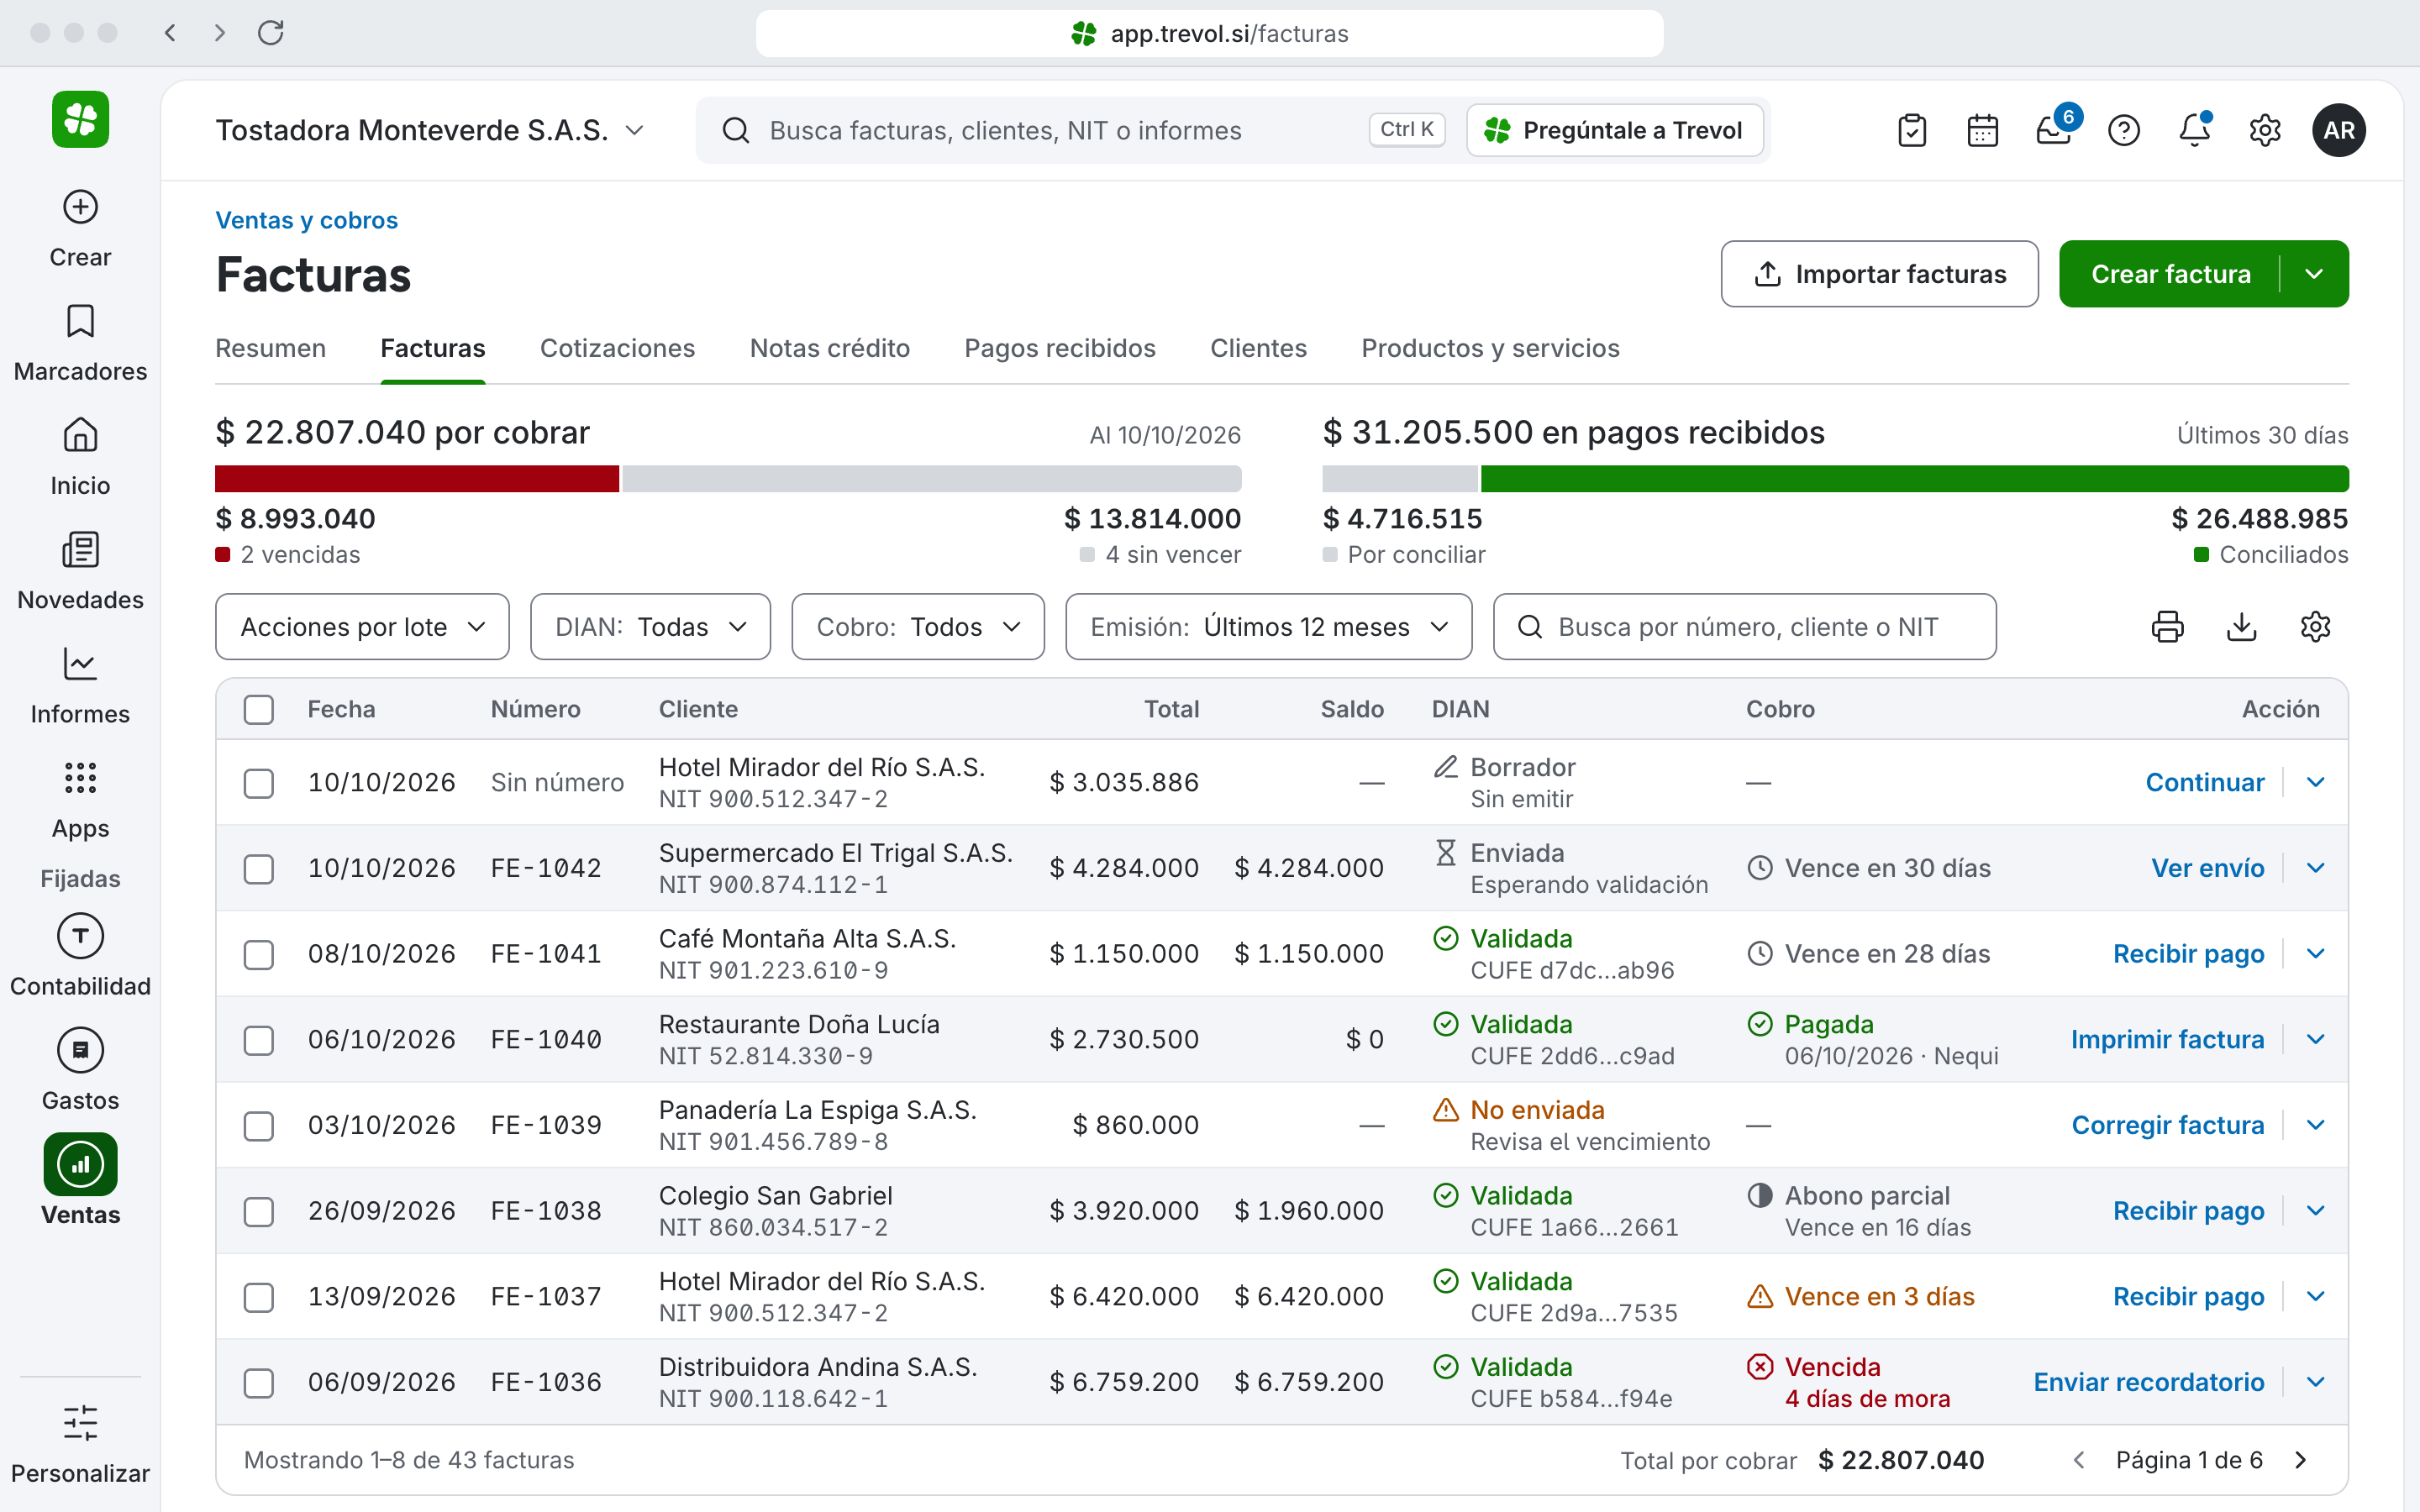Screen dimensions: 2420x1512
Task: Open the Cobro: Todos filter dropdown
Action: click(918, 627)
